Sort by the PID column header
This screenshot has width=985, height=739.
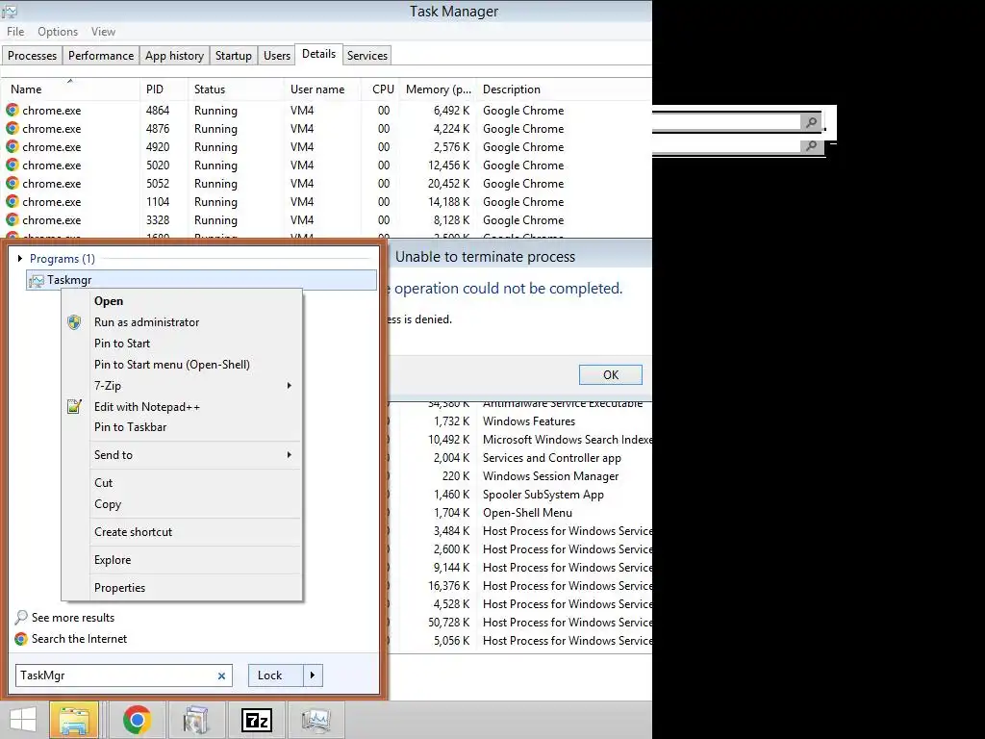click(164, 89)
